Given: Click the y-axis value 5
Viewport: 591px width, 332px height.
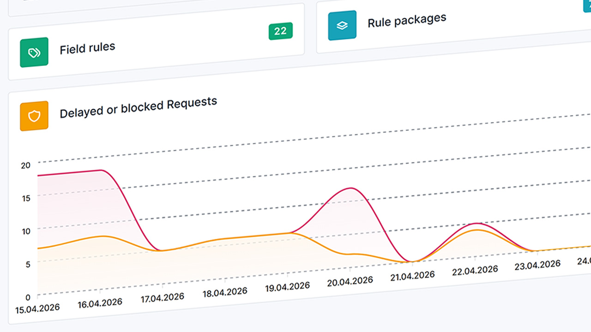Looking at the screenshot, I should pyautogui.click(x=28, y=264).
